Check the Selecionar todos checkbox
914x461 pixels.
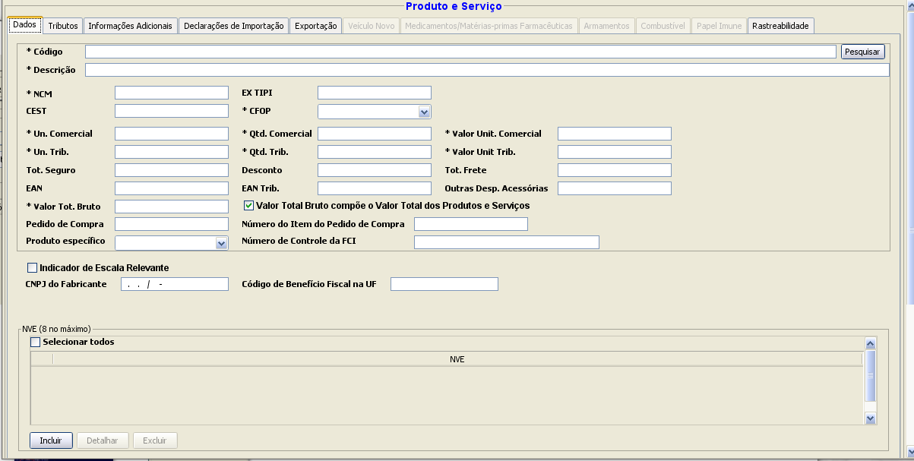coord(36,342)
